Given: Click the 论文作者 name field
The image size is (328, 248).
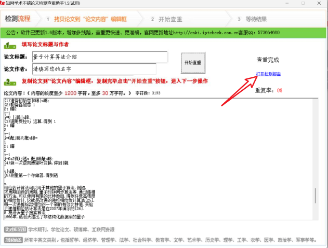Looking at the screenshot, I should (94, 68).
